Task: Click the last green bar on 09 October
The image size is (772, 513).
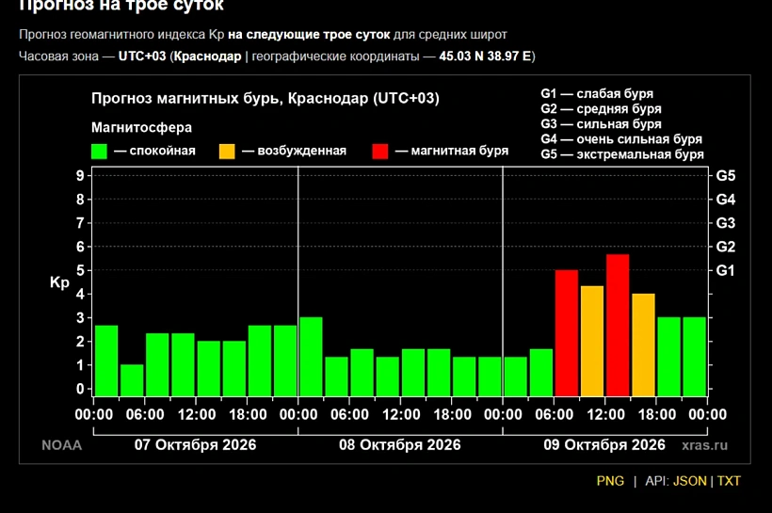Action: [x=694, y=357]
